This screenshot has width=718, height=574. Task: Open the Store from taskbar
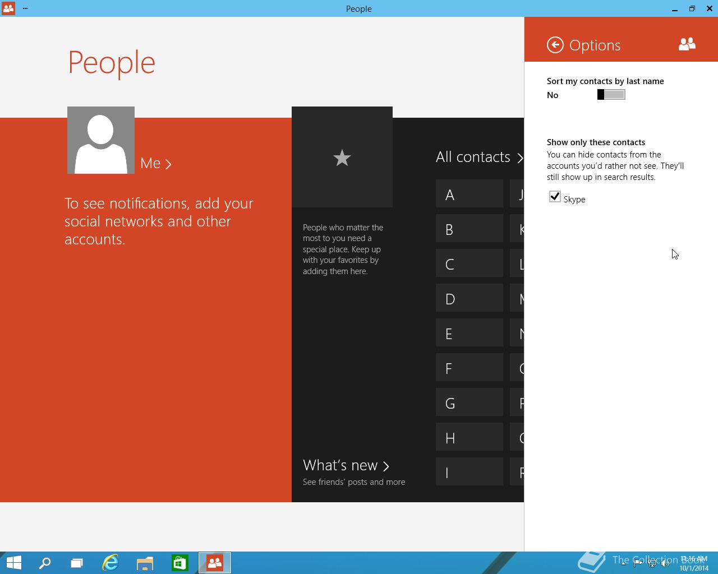[180, 563]
